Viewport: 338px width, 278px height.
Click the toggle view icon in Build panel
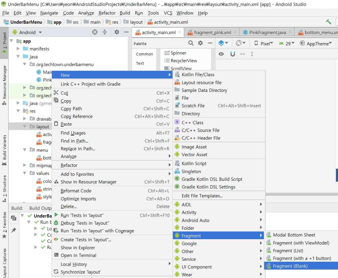pyautogui.click(x=14, y=218)
